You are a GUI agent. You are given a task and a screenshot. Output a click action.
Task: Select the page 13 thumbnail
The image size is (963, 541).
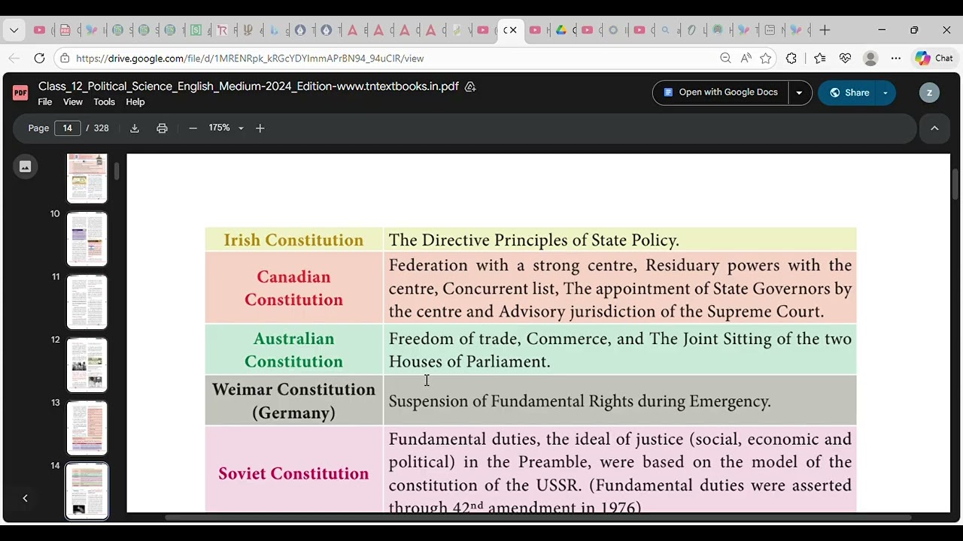coord(87,428)
